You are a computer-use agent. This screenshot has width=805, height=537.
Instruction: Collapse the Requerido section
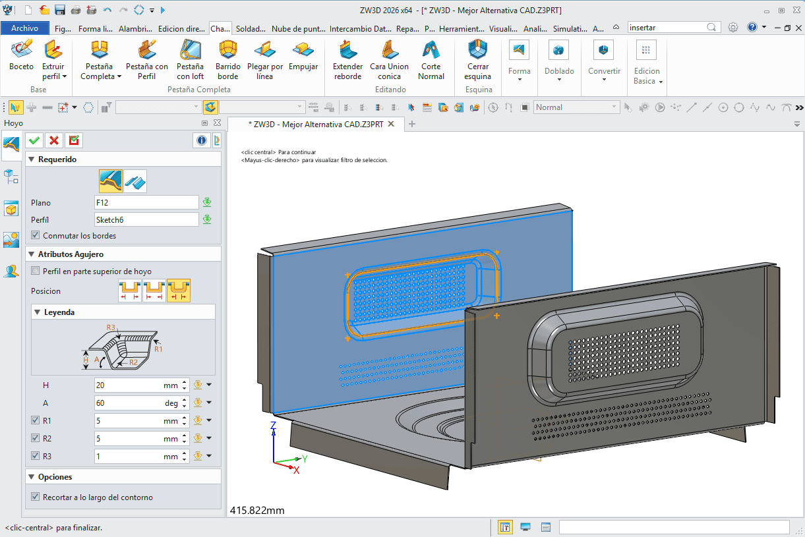coord(31,159)
